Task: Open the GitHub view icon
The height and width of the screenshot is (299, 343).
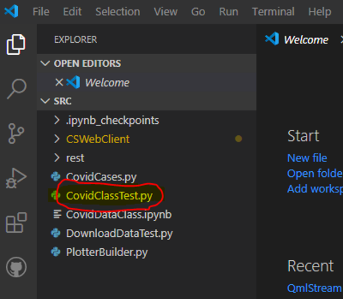Action: pos(16,267)
